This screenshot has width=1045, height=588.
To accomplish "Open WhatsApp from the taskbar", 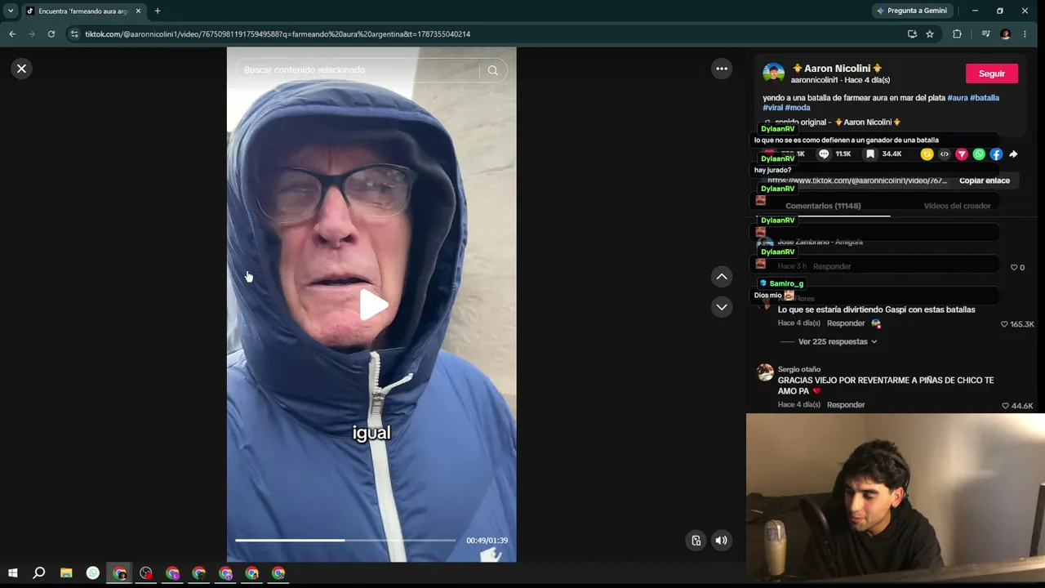I will [x=93, y=573].
